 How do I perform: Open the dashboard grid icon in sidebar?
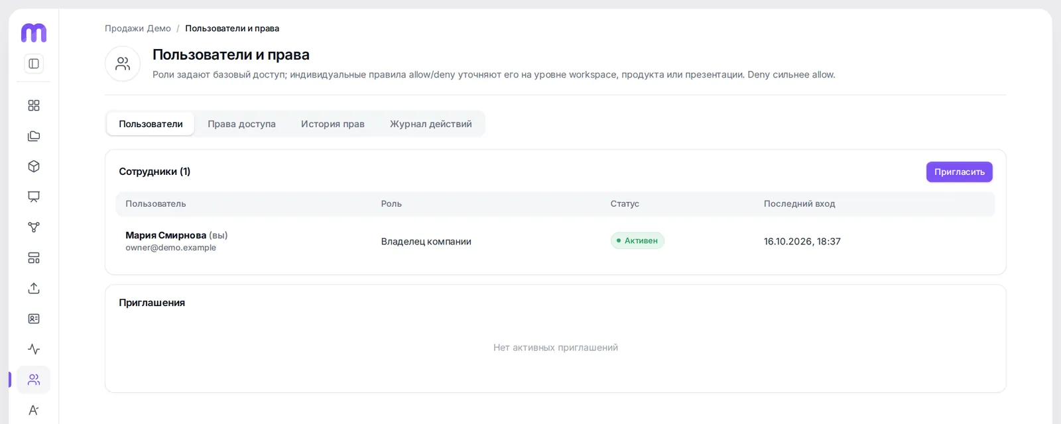(x=34, y=105)
